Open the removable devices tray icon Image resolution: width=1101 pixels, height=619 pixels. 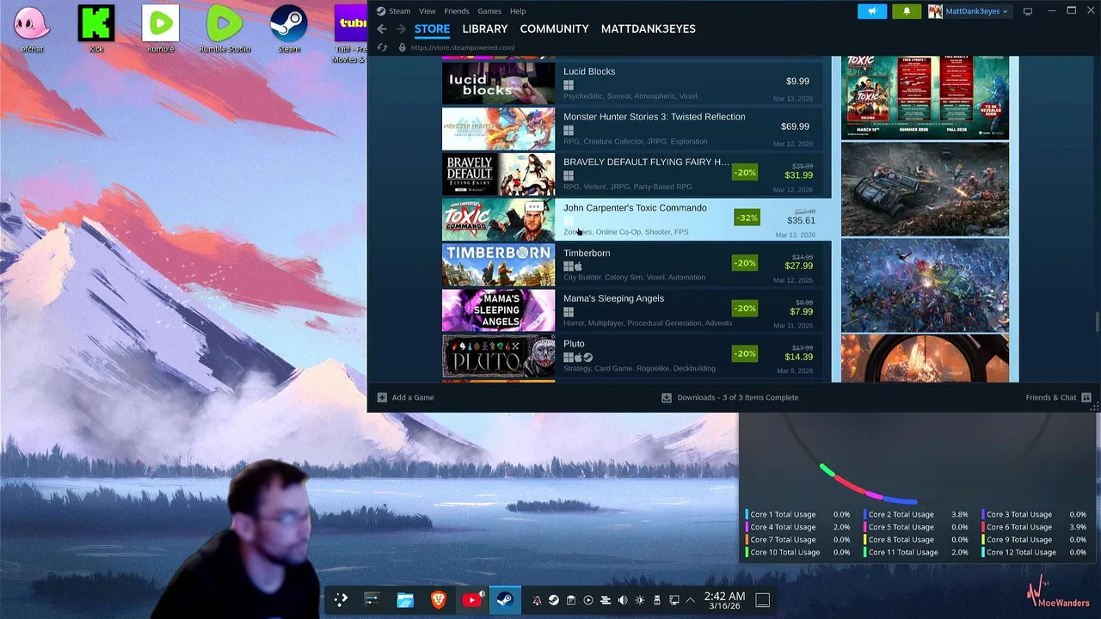tap(657, 600)
